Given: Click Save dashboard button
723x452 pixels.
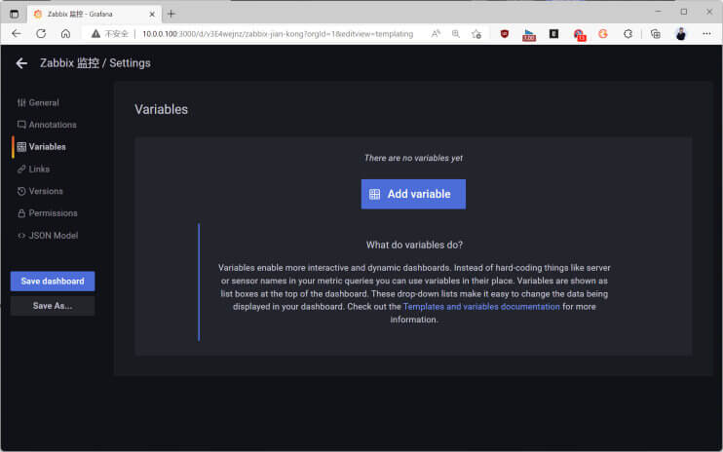Looking at the screenshot, I should pos(53,282).
